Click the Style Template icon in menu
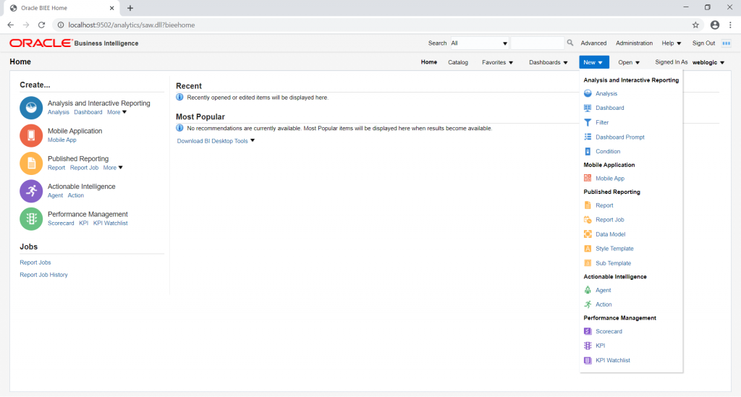Image resolution: width=741 pixels, height=397 pixels. pos(588,248)
